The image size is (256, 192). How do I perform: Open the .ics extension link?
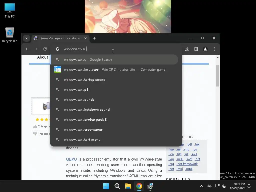pyautogui.click(x=194, y=149)
